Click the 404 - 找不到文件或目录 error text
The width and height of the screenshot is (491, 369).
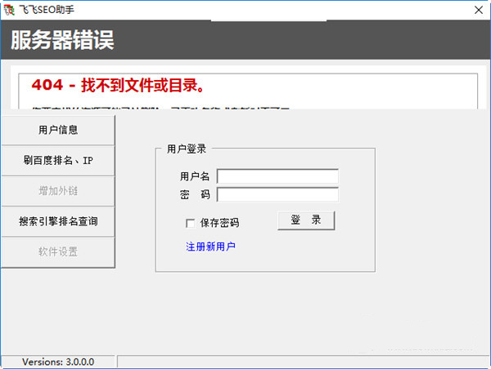click(x=118, y=85)
